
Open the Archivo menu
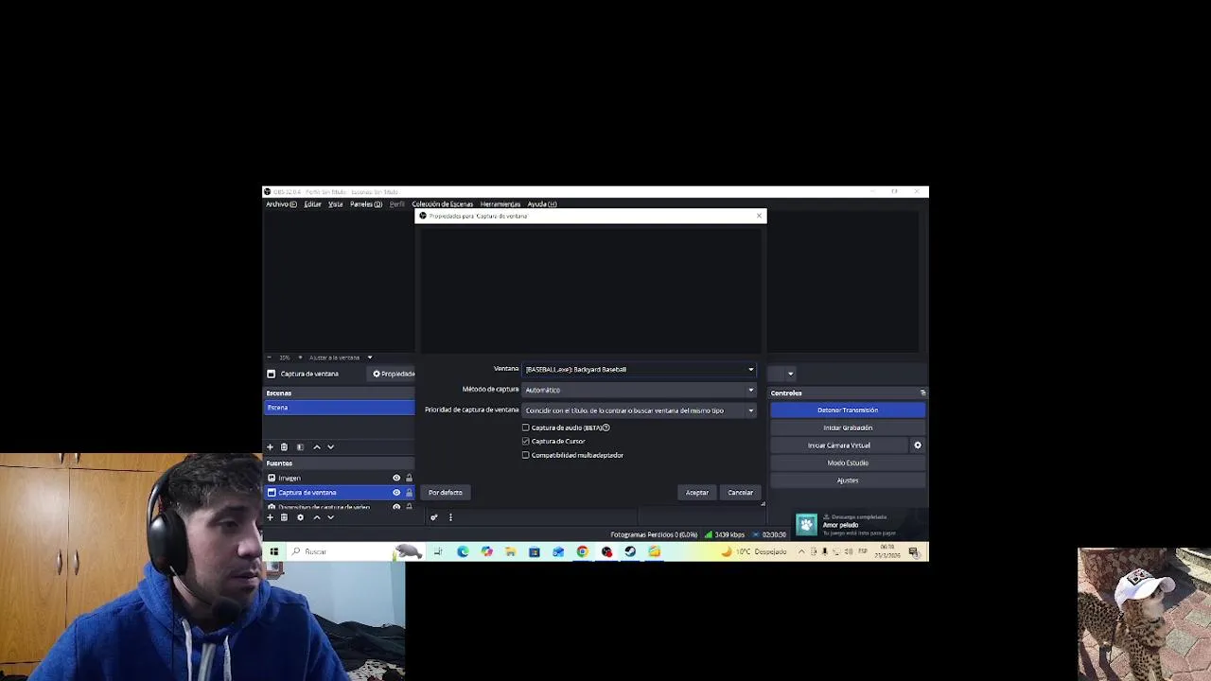click(x=281, y=204)
